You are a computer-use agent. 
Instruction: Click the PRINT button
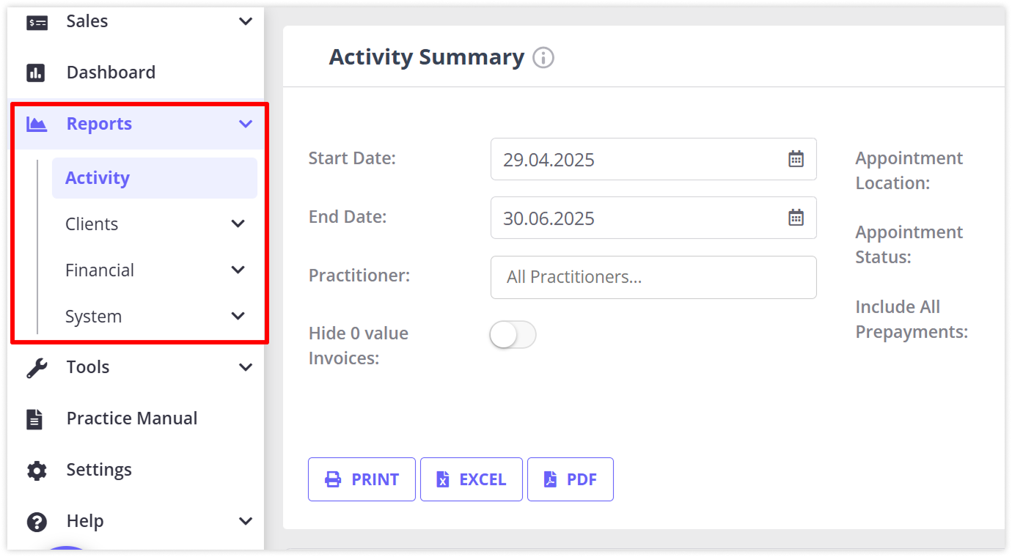(362, 479)
